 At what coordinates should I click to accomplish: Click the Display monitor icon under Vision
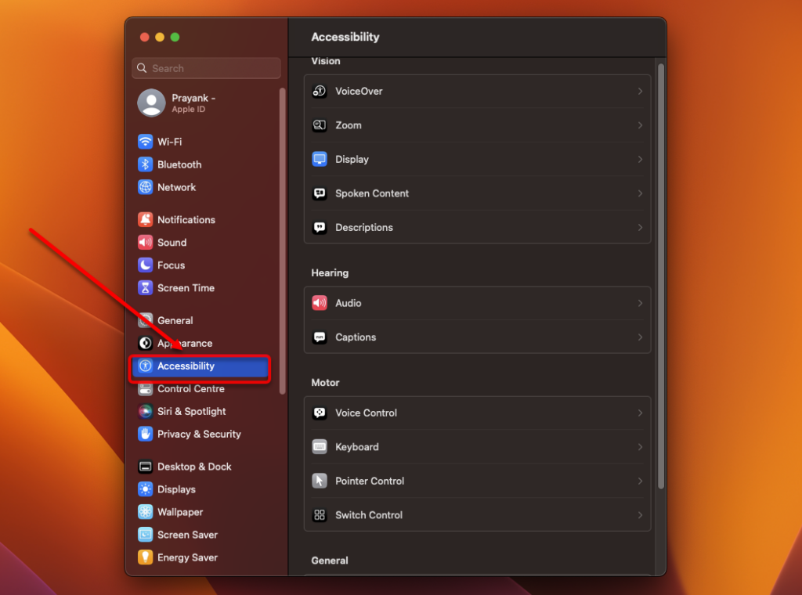point(320,160)
